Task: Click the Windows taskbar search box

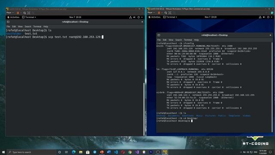Action: [31, 152]
